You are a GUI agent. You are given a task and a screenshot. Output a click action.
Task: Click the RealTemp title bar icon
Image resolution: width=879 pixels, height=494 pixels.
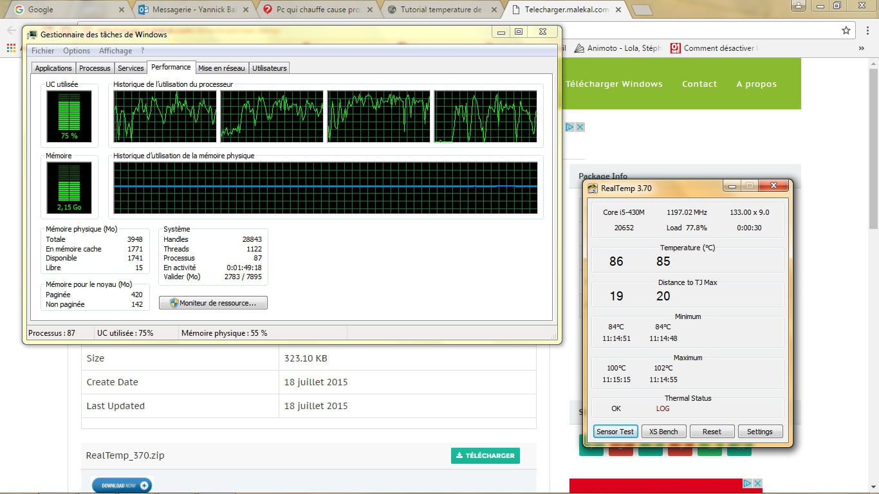[592, 188]
